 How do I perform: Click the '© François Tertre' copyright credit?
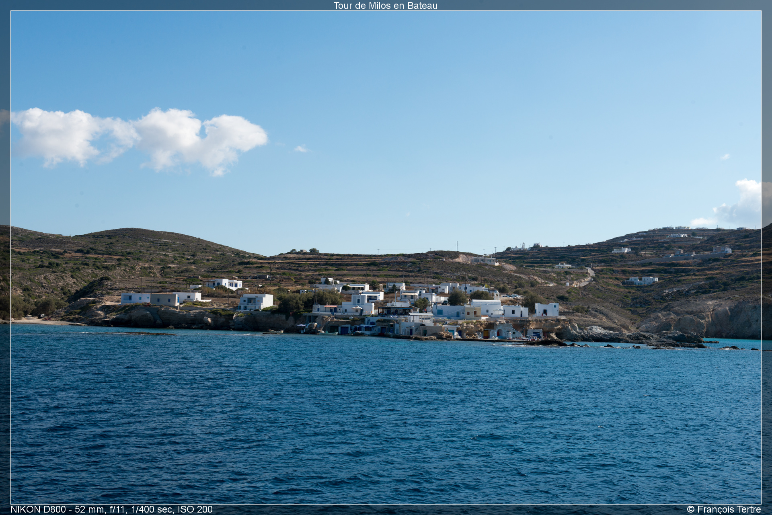pos(724,509)
